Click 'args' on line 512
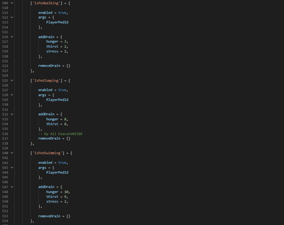 coord(42,18)
